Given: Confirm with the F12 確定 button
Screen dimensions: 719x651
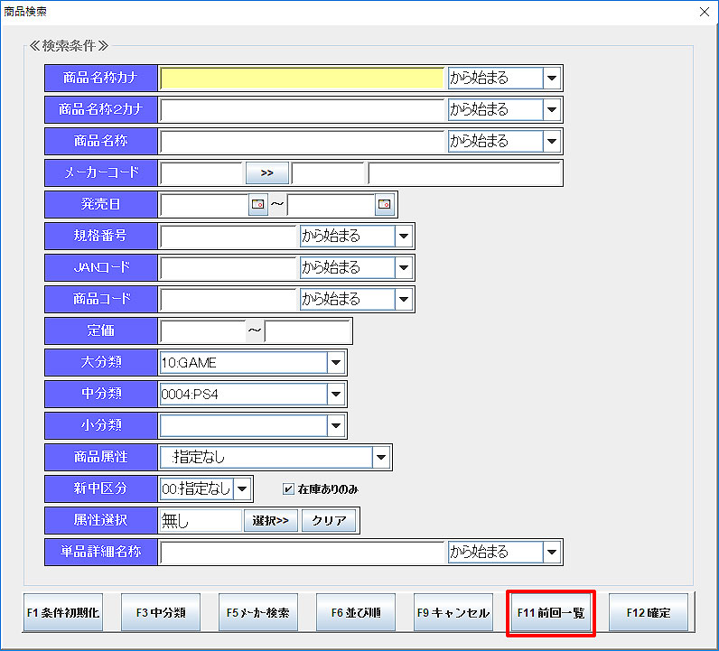Looking at the screenshot, I should [x=648, y=613].
